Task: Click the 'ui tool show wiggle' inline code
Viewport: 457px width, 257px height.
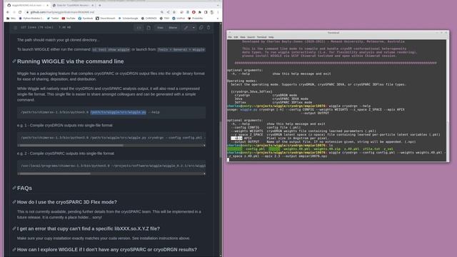Action: (111, 50)
